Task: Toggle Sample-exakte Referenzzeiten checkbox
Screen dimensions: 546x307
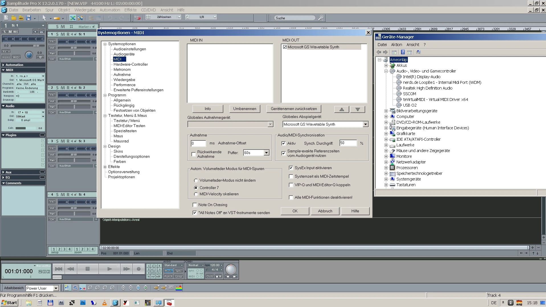Action: pyautogui.click(x=283, y=153)
